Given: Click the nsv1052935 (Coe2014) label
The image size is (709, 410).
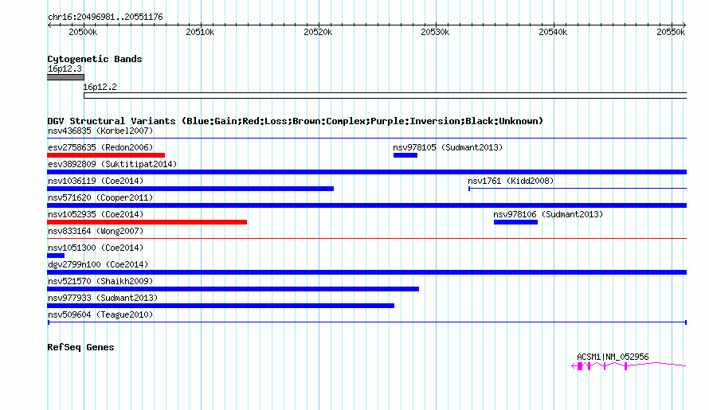Looking at the screenshot, I should (96, 214).
